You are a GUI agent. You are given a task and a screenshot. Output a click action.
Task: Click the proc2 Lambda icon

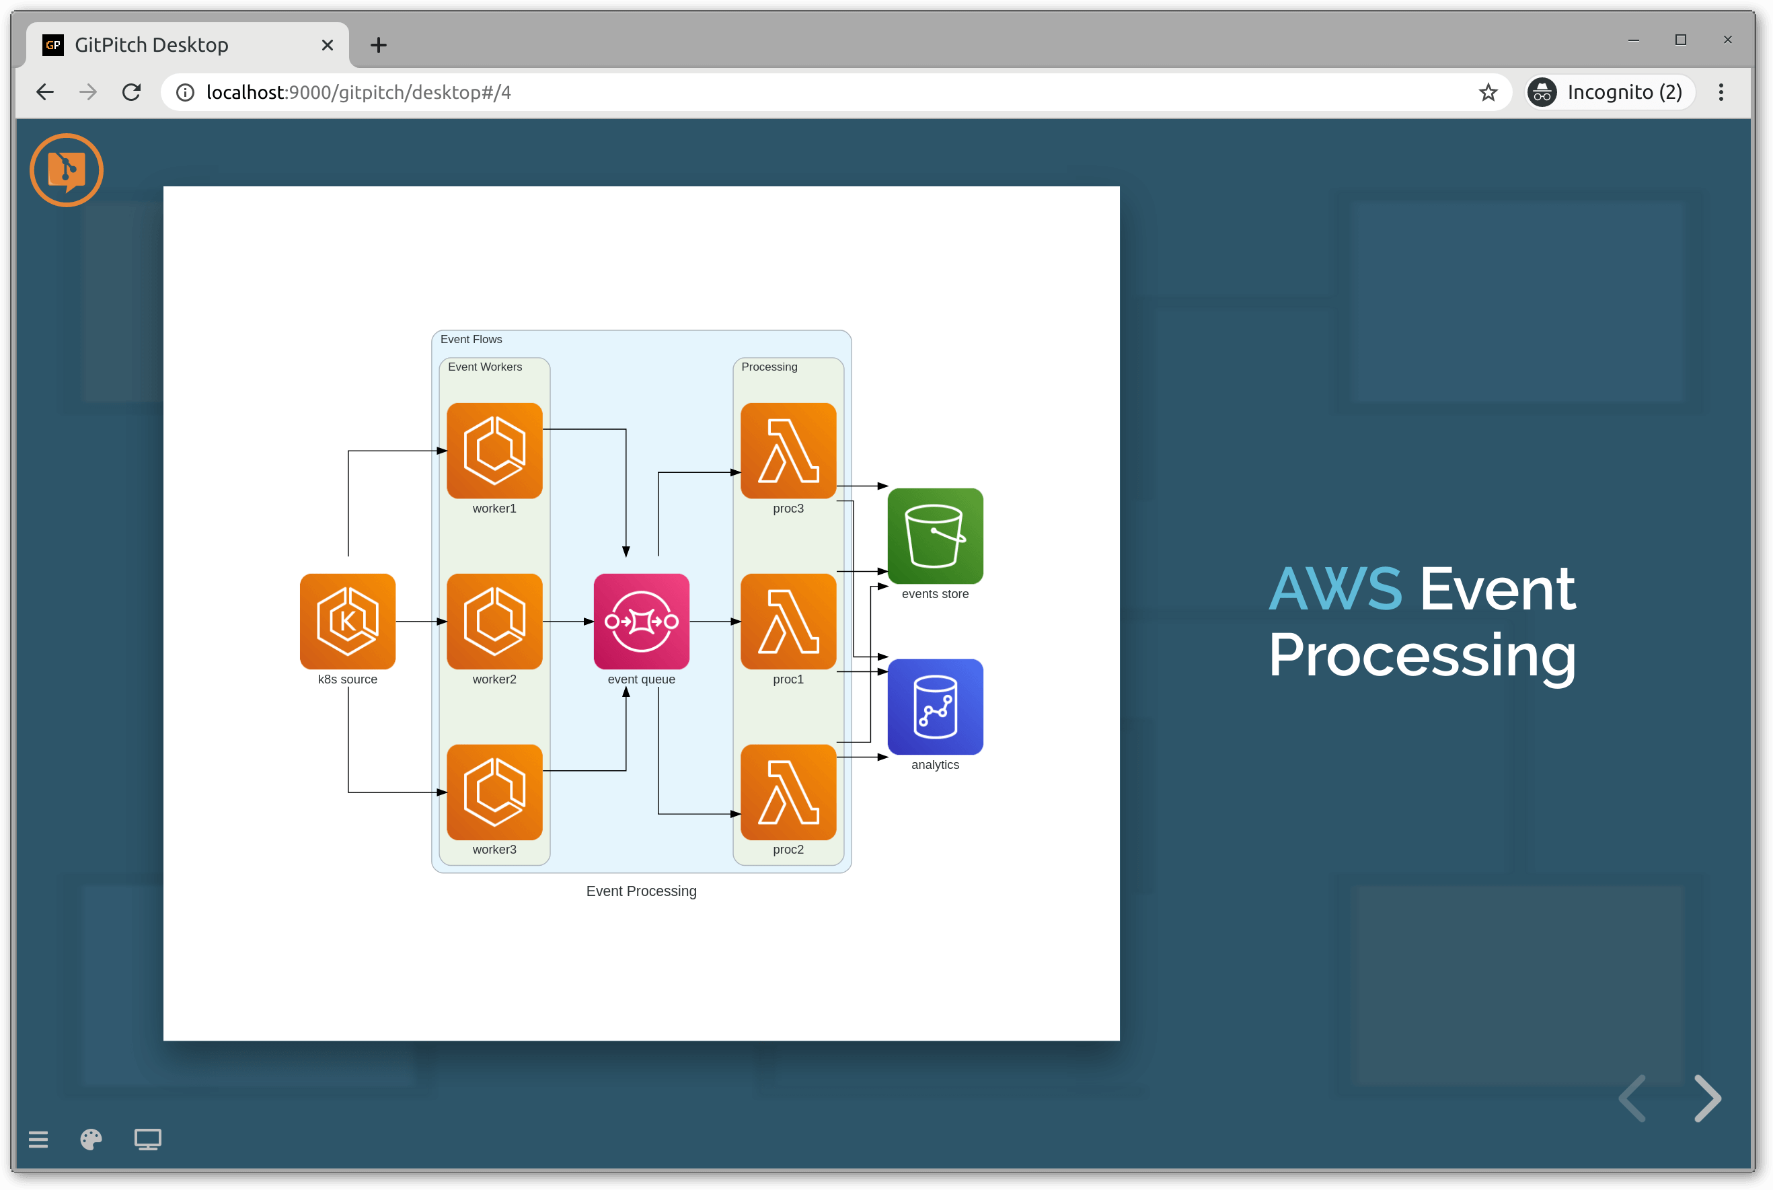(x=788, y=792)
